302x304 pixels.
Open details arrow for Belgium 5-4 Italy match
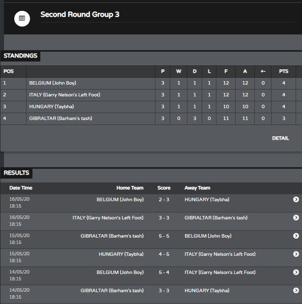click(x=296, y=272)
